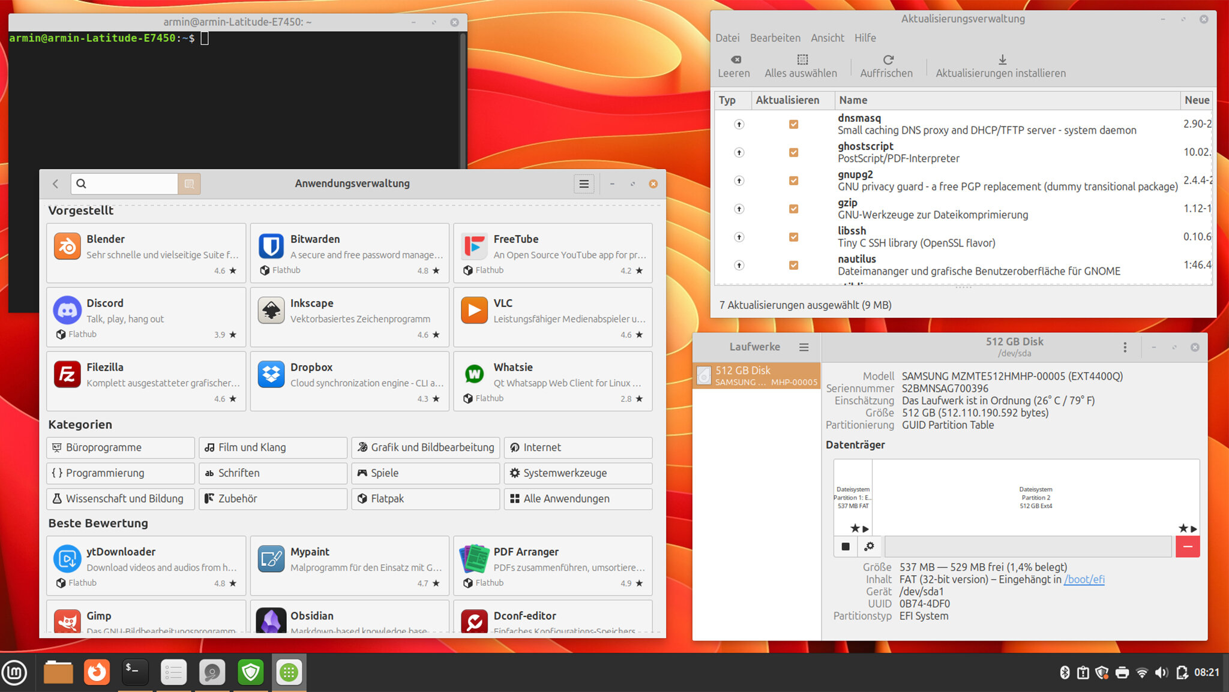Open the Bitwarden app card
Screen dimensions: 1229x692
coord(349,253)
